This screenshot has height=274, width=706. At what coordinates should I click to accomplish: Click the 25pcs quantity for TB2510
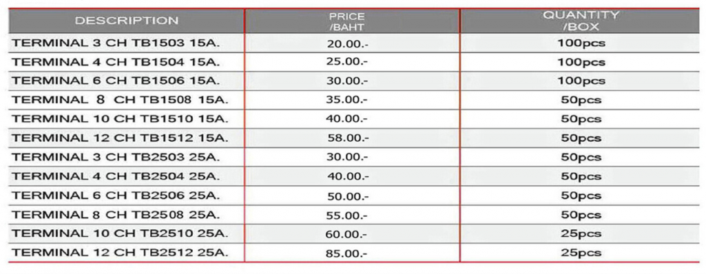(x=581, y=234)
